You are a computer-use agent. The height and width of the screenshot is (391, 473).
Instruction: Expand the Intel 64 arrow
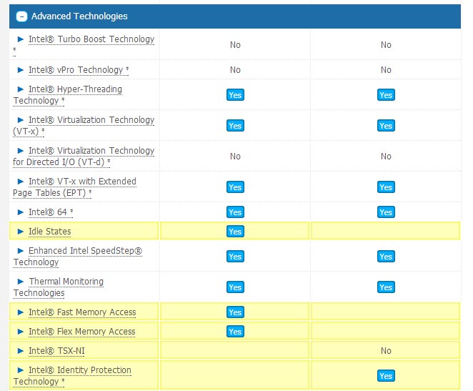pos(20,212)
